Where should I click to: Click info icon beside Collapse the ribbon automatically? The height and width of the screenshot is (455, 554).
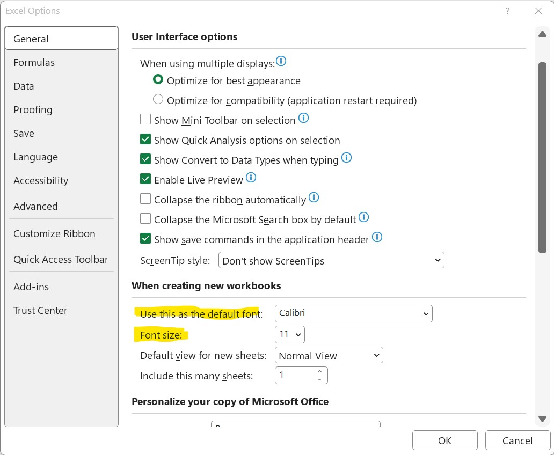[314, 197]
